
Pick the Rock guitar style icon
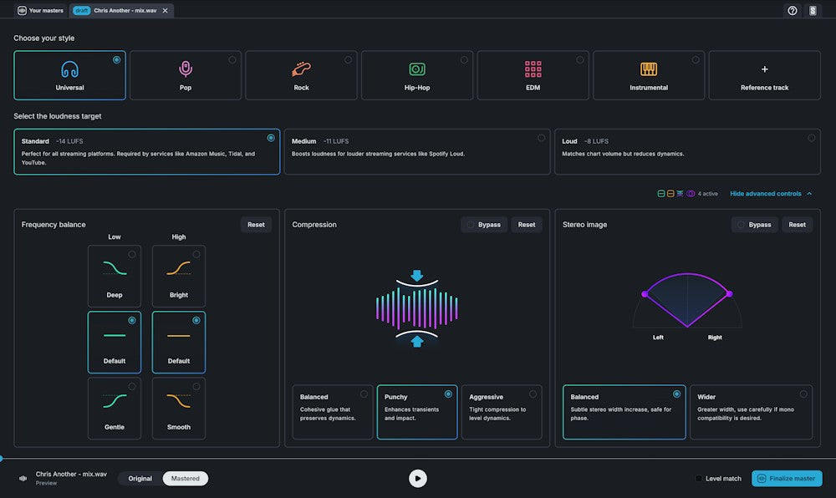pyautogui.click(x=301, y=69)
